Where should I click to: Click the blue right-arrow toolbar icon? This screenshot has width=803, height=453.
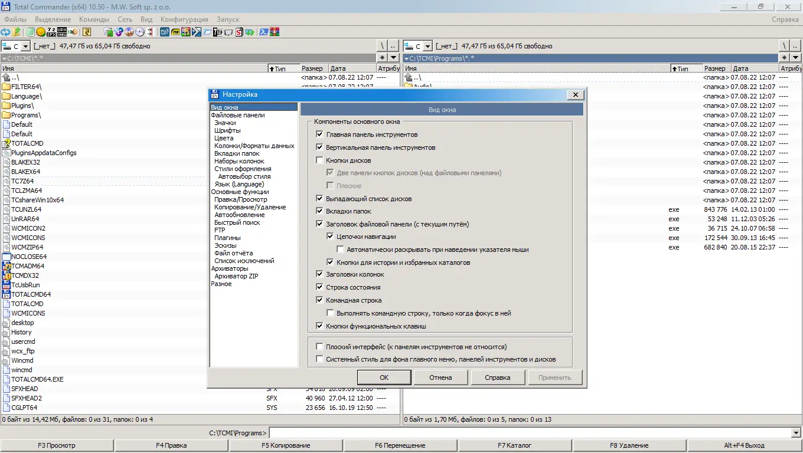tap(197, 32)
